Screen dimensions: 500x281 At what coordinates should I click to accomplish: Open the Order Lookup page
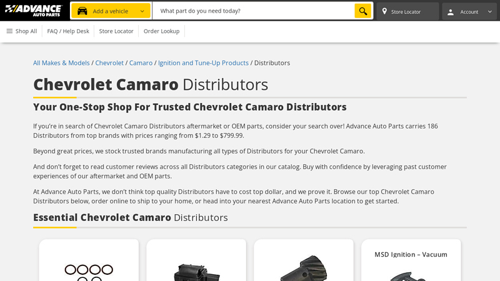pos(161,31)
